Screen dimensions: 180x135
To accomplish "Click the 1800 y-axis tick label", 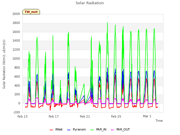I will [16, 23].
